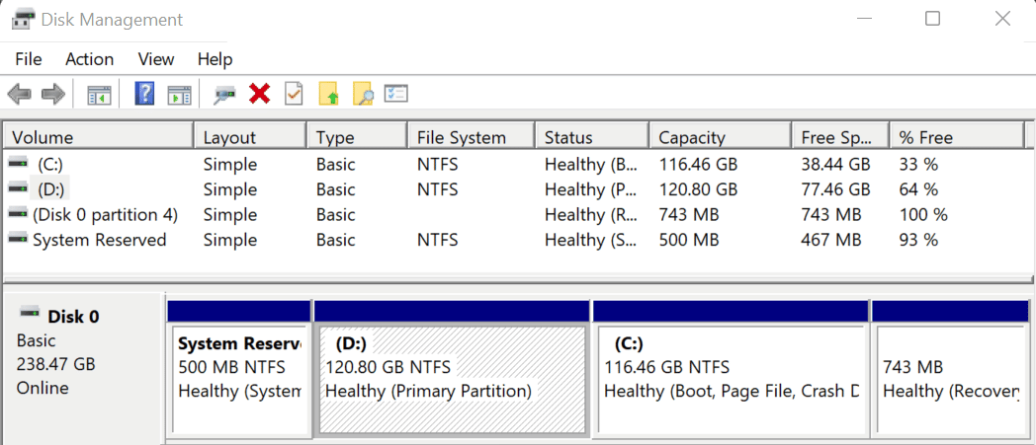
Task: Select the (C:) partition block in Disk 0
Action: coord(731,370)
